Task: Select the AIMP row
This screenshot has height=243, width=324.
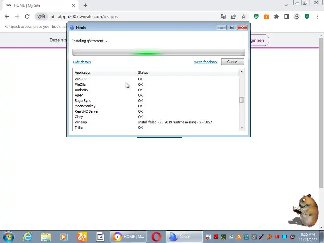Action: click(x=156, y=95)
